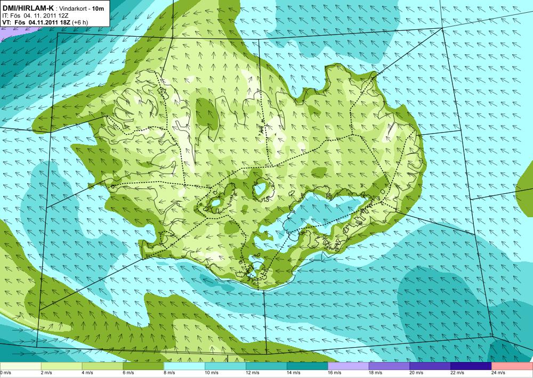Click the '16 m/s' legend label

point(334,373)
